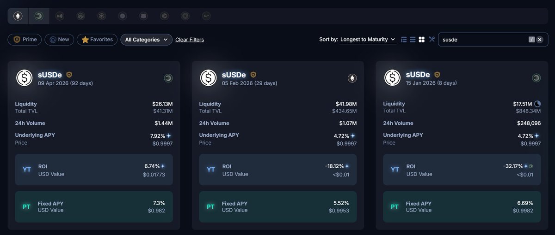Viewport: 555px width, 235px height.
Task: Click shield badge beside sUSDe 15 Jan
Action: 438,74
